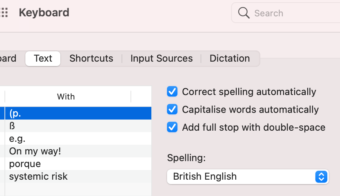Go to the Dictation tab

[230, 59]
